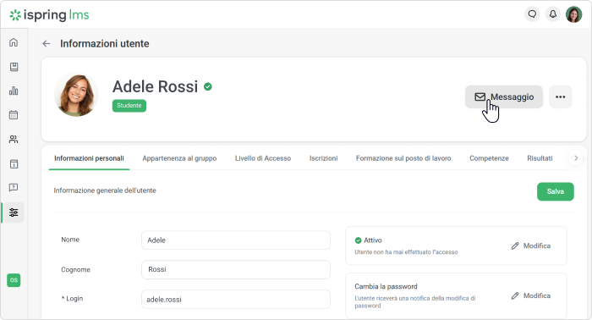Open the info box icon in the sidebar

pos(14,164)
